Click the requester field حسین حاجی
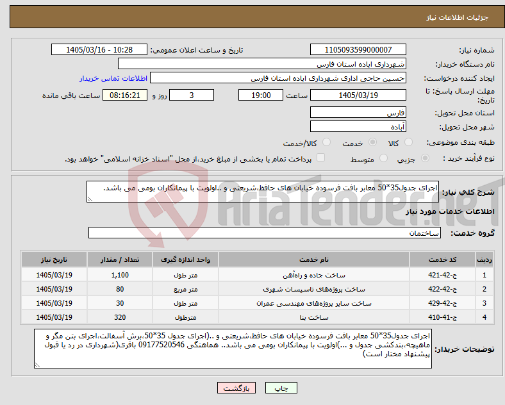Screen dimensions: 505x405 (x=278, y=78)
